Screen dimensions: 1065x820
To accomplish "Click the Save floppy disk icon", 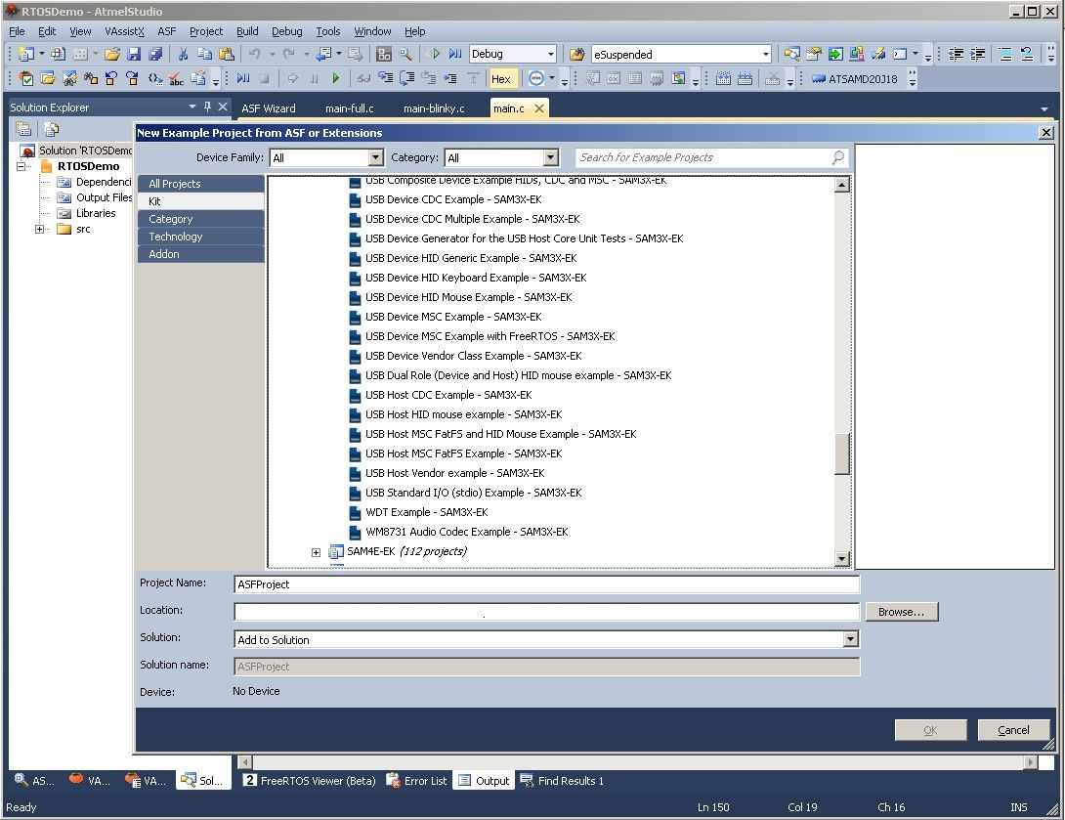I will tap(134, 55).
